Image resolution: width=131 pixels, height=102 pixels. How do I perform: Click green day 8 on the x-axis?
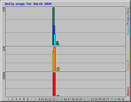point(35,99)
